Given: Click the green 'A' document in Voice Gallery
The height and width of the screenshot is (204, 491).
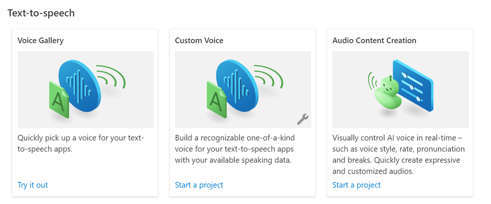Looking at the screenshot, I should pos(59,100).
